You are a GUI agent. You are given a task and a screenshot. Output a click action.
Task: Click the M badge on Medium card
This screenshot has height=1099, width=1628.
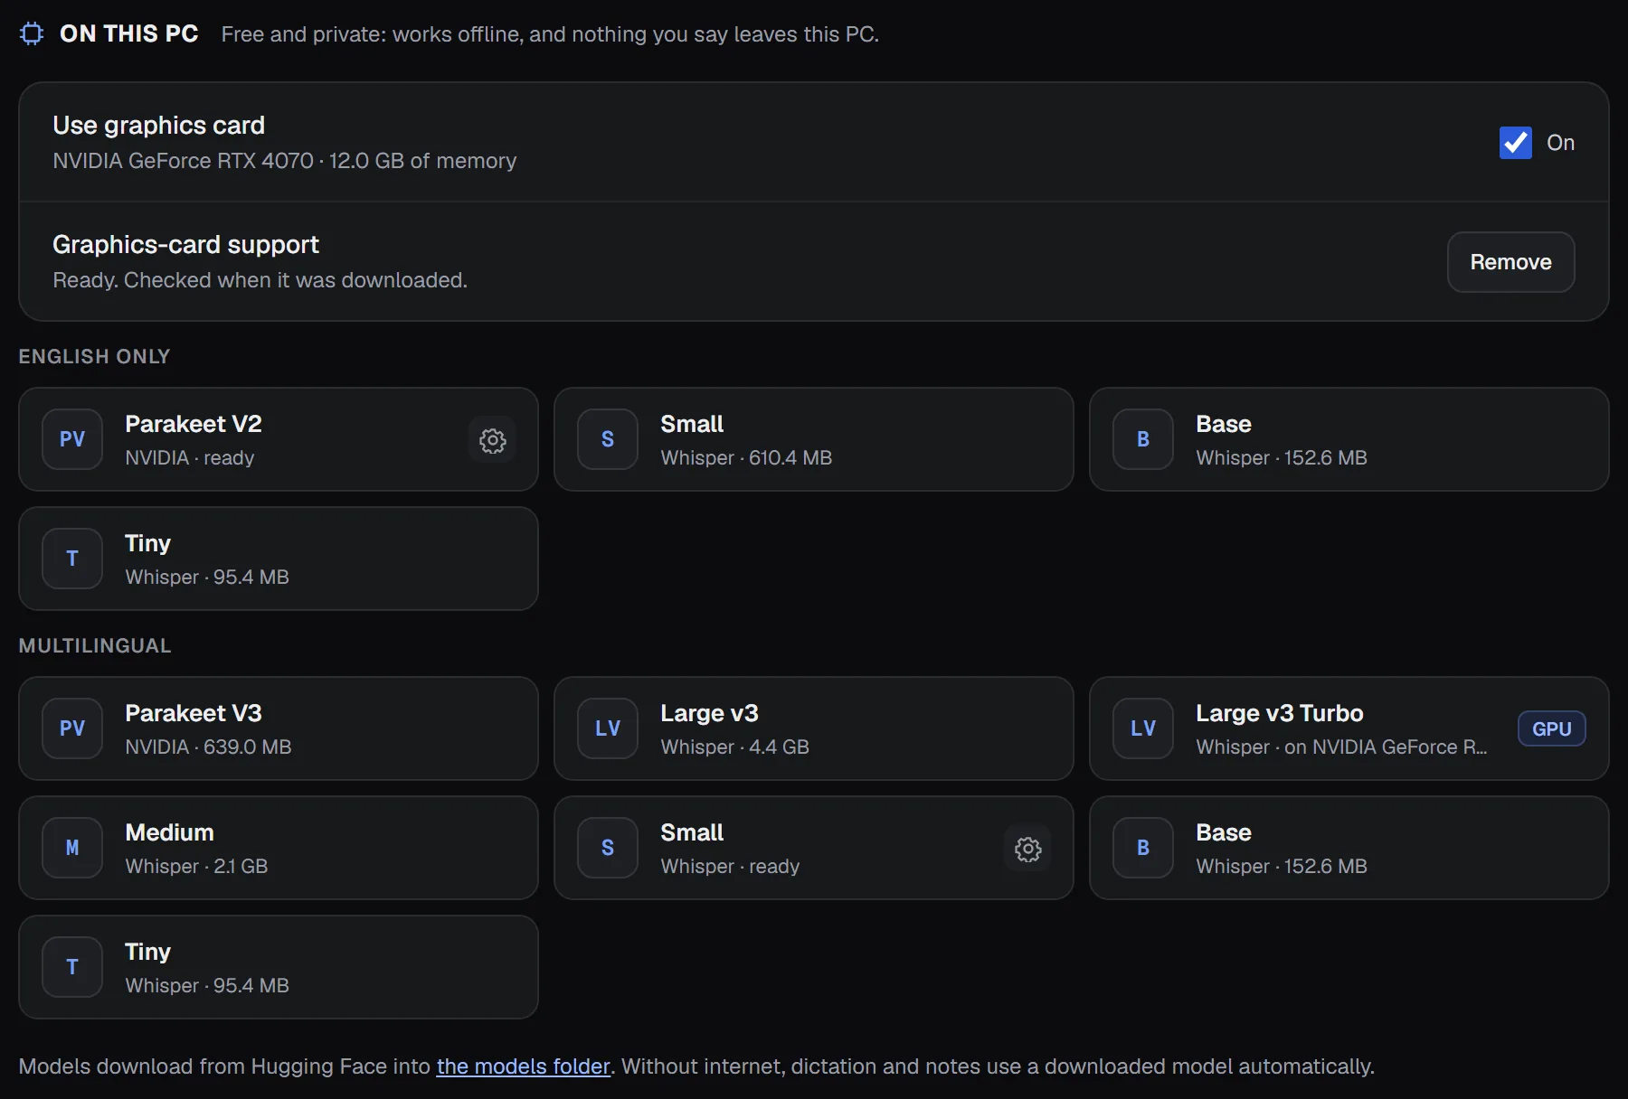point(72,848)
